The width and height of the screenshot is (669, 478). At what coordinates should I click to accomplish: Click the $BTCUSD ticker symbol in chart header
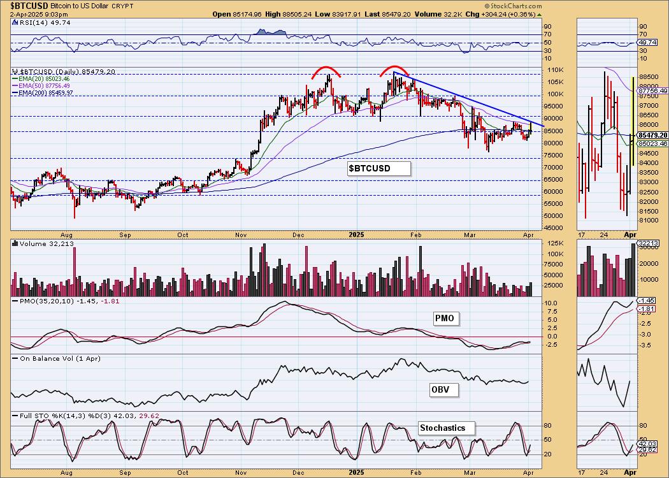(x=29, y=6)
